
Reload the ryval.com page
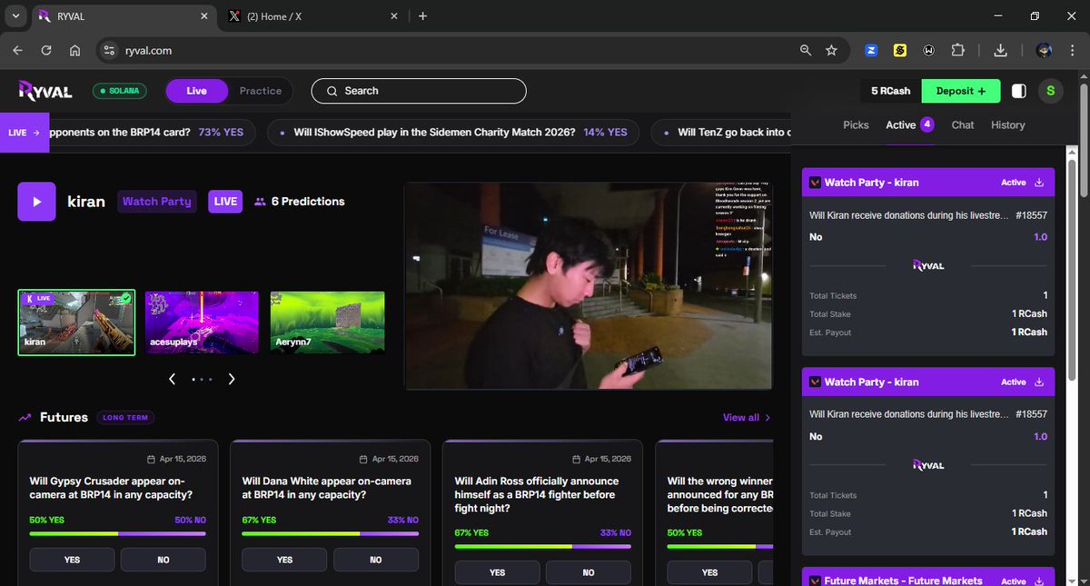click(x=46, y=51)
